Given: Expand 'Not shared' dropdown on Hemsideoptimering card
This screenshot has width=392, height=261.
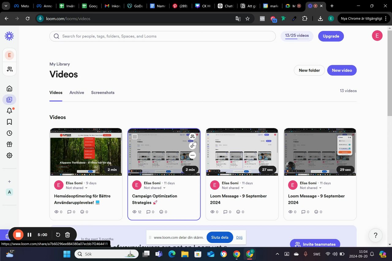Looking at the screenshot, I should pos(77,188).
